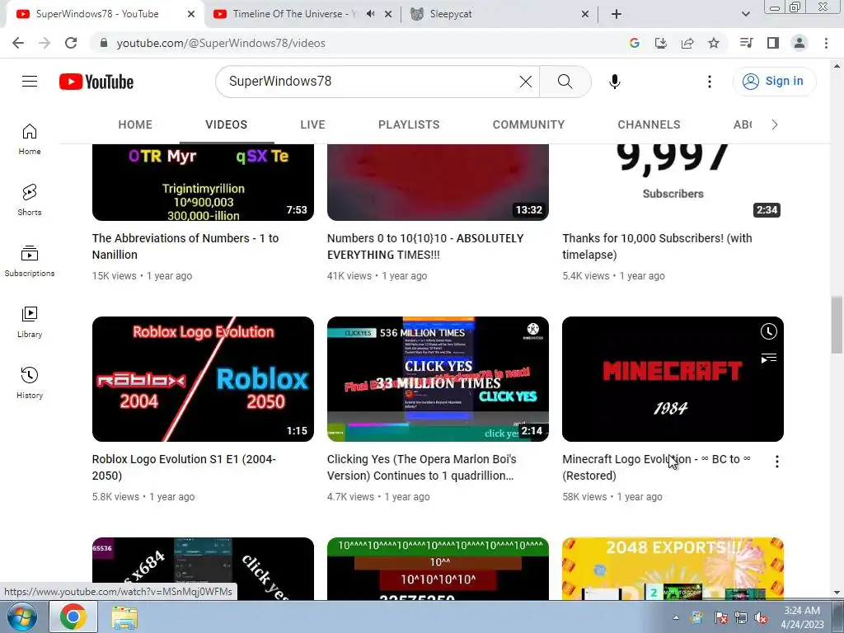This screenshot has width=844, height=633.
Task: Clear the search box with the X
Action: tap(525, 82)
